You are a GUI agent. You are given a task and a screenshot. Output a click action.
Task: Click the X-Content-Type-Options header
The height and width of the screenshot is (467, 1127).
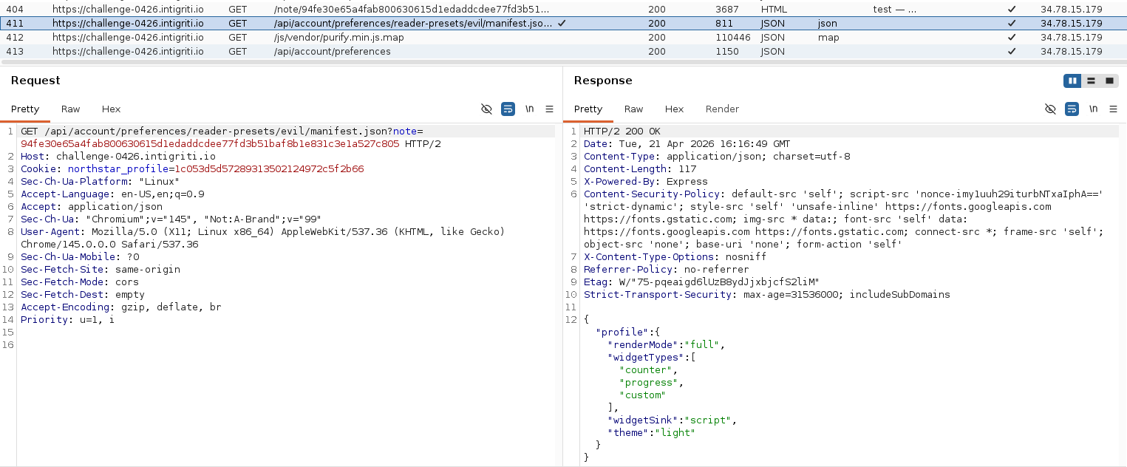675,256
